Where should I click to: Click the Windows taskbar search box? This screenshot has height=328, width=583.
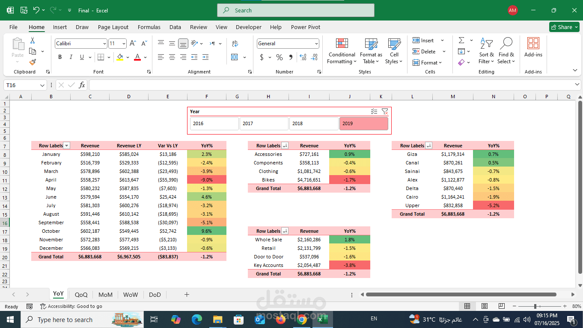(x=83, y=319)
